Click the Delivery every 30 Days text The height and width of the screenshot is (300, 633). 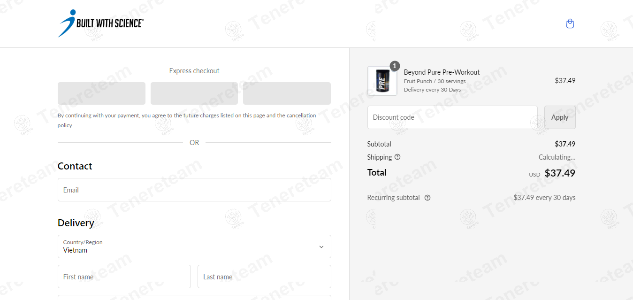(x=432, y=90)
